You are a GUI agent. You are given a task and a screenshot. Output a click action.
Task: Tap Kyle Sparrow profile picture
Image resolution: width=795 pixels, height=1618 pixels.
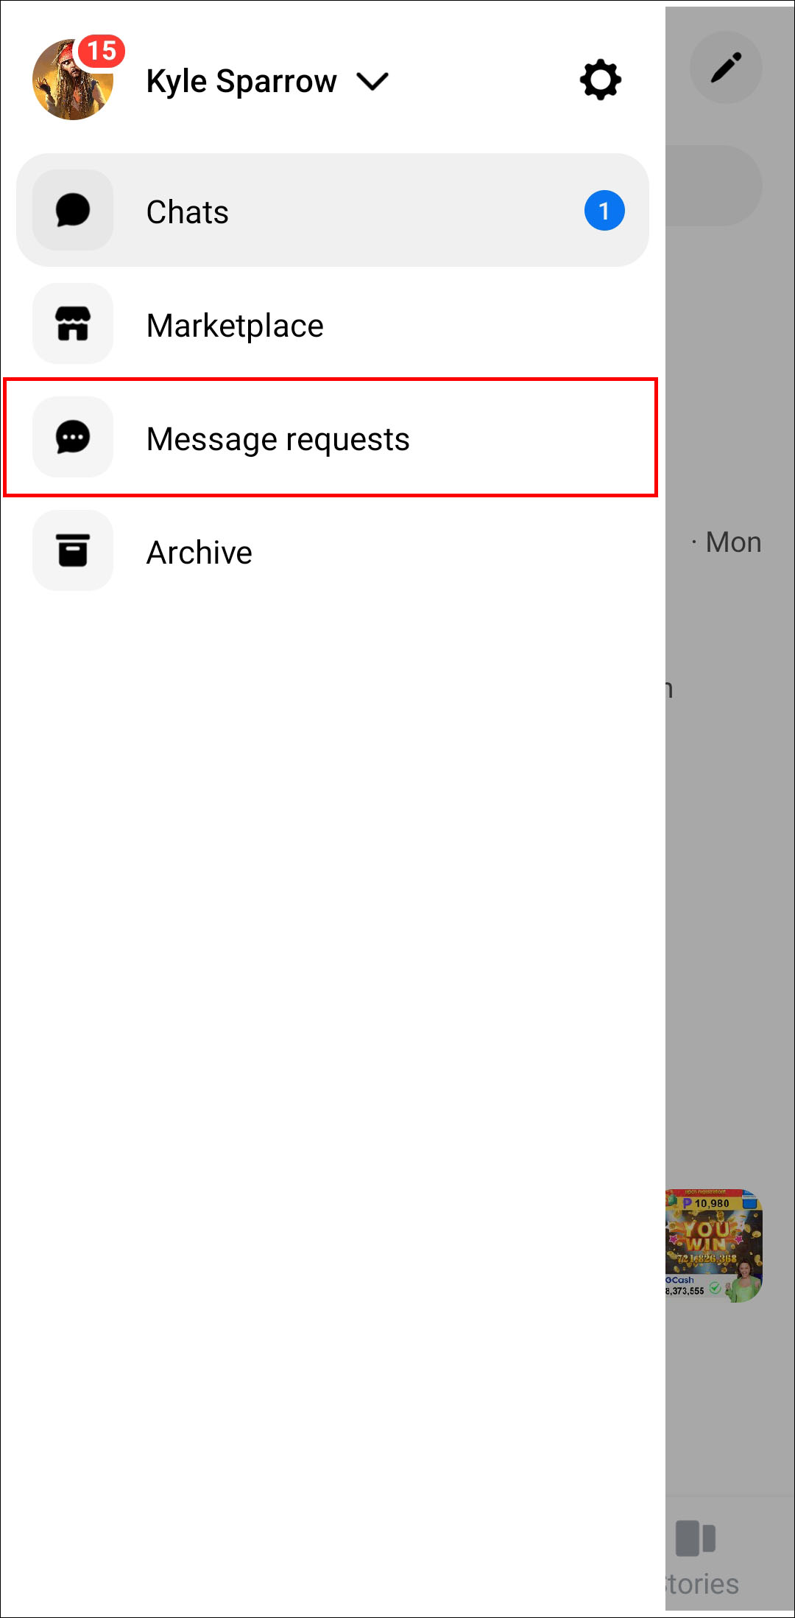coord(73,80)
